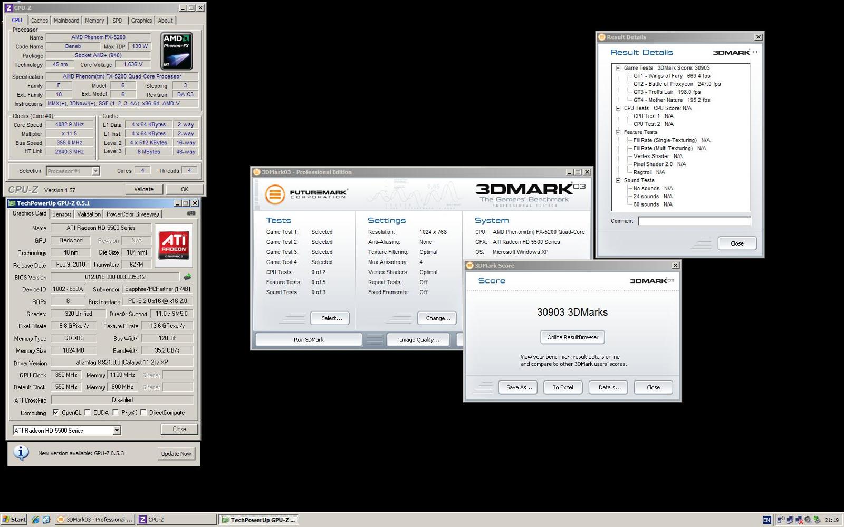The height and width of the screenshot is (527, 844).
Task: Toggle the DirectCompute checkbox in GPU-Z
Action: [x=143, y=413]
